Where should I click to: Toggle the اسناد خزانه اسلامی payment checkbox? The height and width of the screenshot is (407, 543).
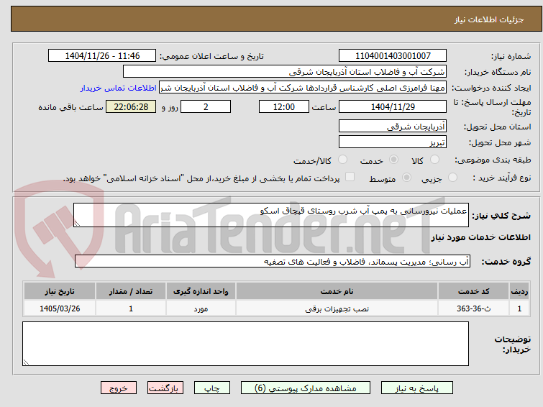[x=350, y=177]
